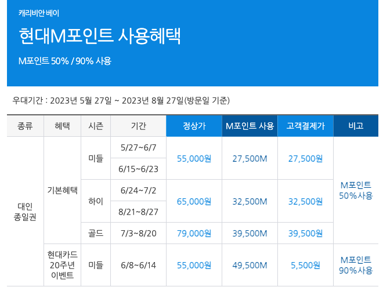The width and height of the screenshot is (383, 287).
Task: Click the '현대카드 20주년 이벤트' cell
Action: [62, 265]
